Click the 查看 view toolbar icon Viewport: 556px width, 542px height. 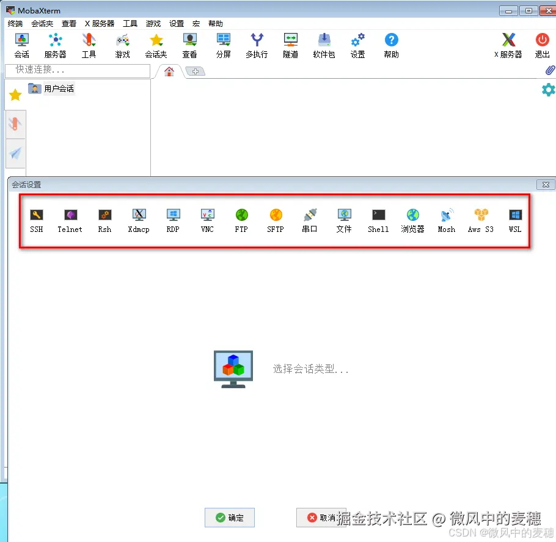(189, 46)
